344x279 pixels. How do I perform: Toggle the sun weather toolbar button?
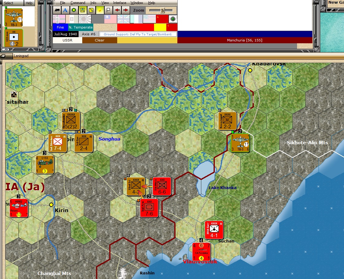[x=100, y=10]
